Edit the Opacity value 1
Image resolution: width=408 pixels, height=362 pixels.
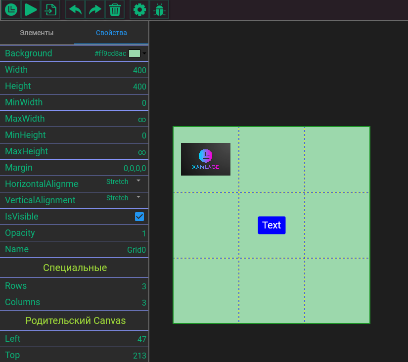pyautogui.click(x=144, y=234)
